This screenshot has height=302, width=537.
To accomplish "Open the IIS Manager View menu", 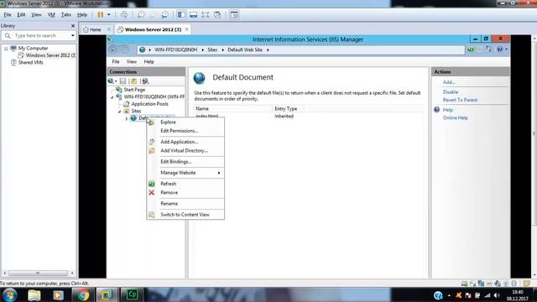I will 132,61.
